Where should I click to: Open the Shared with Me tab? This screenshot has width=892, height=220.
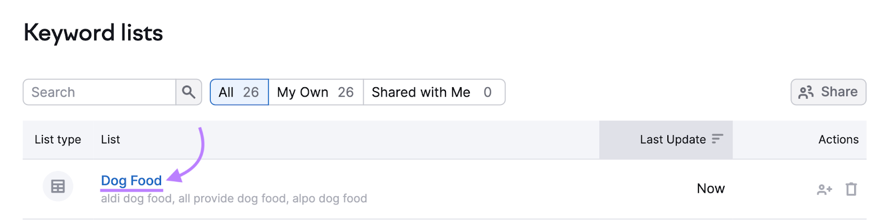[434, 92]
